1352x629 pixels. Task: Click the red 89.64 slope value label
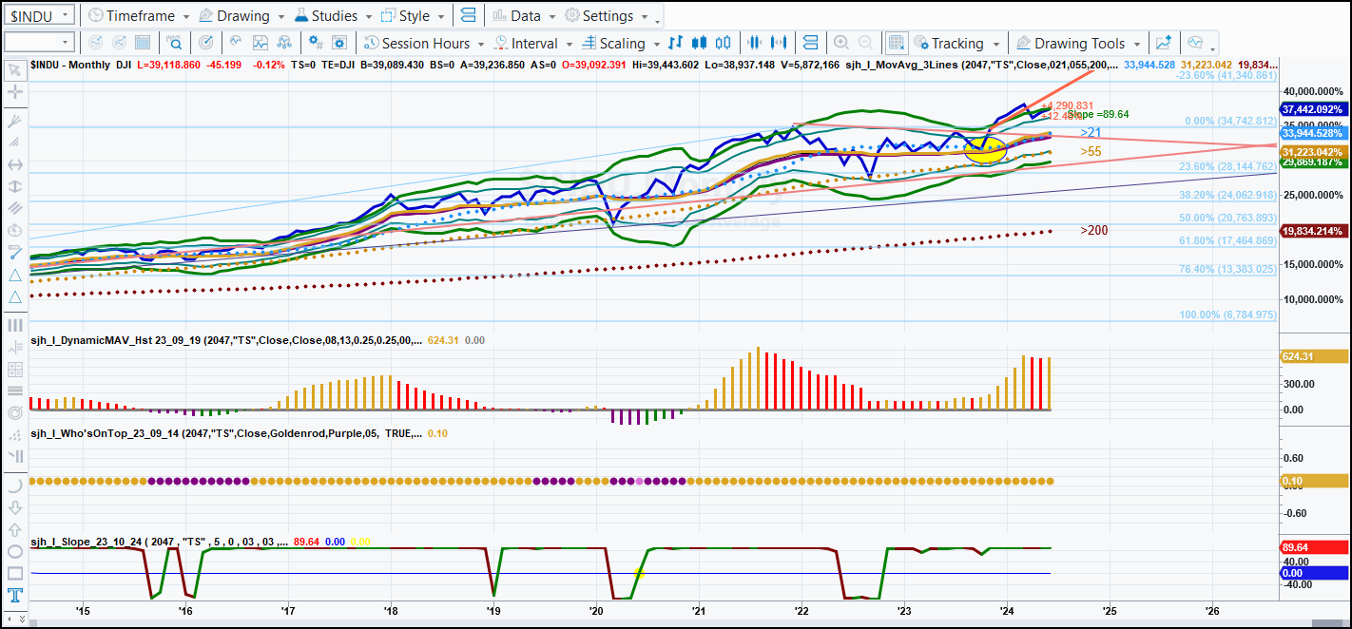pyautogui.click(x=1314, y=547)
